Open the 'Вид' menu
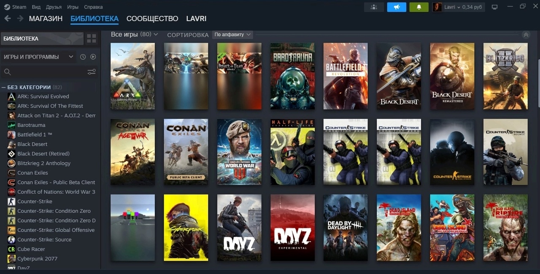 pyautogui.click(x=36, y=7)
